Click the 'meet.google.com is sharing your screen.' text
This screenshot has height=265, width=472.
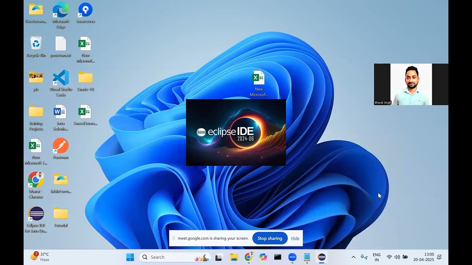point(213,238)
